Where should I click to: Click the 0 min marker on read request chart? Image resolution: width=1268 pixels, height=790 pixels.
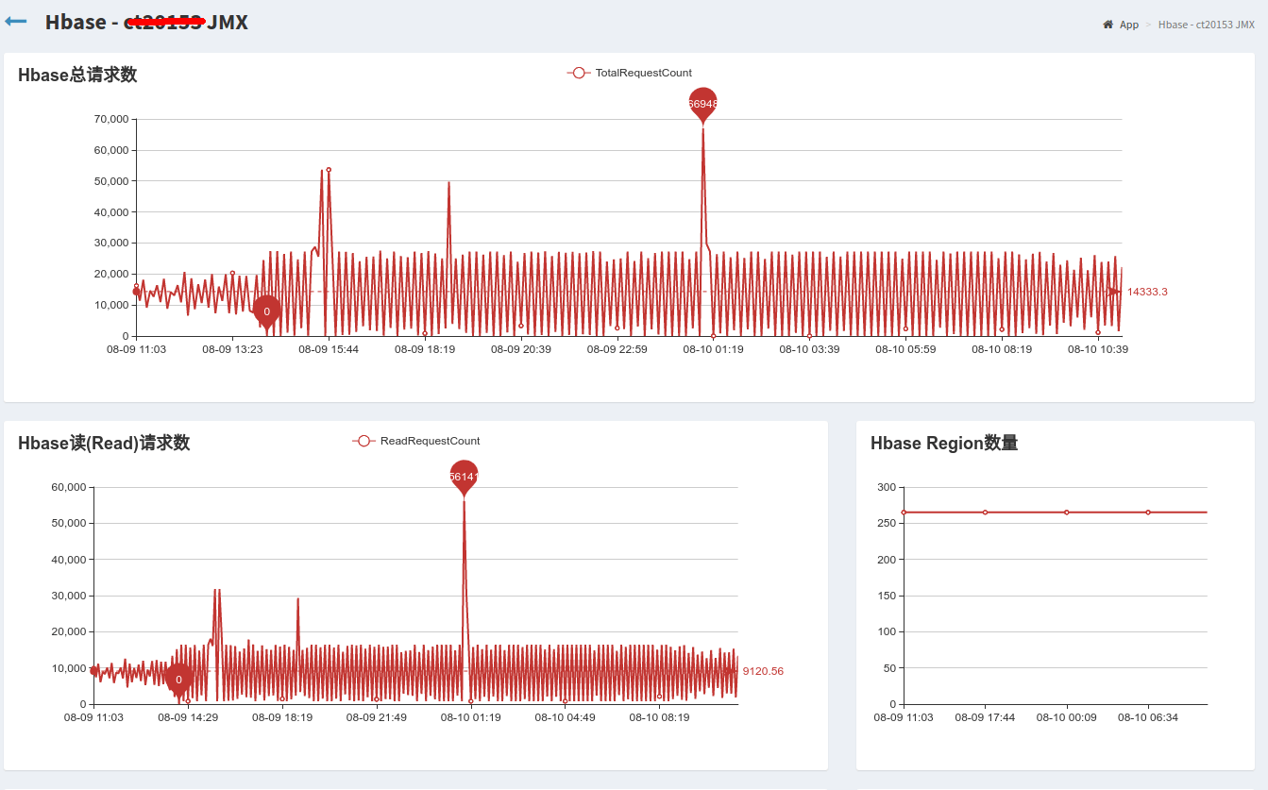tap(178, 680)
